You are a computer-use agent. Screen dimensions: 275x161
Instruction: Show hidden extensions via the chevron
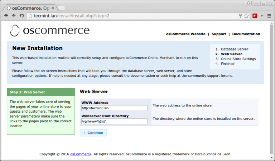(262, 16)
